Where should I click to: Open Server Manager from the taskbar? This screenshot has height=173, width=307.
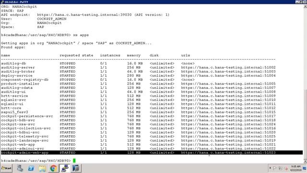pos(20,168)
